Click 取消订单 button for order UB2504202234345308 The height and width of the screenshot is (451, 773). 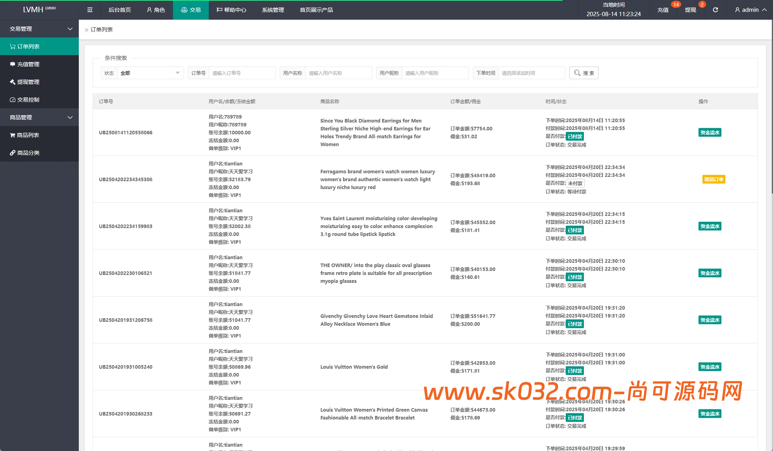click(714, 179)
